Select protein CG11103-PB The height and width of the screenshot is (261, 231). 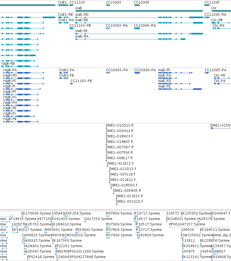point(81,81)
